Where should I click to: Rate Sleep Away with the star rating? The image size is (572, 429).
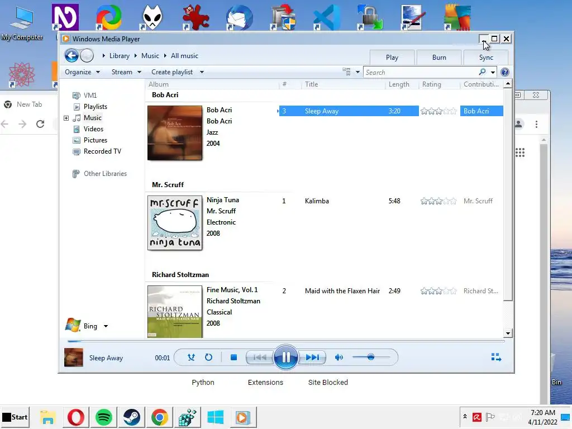[x=438, y=111]
